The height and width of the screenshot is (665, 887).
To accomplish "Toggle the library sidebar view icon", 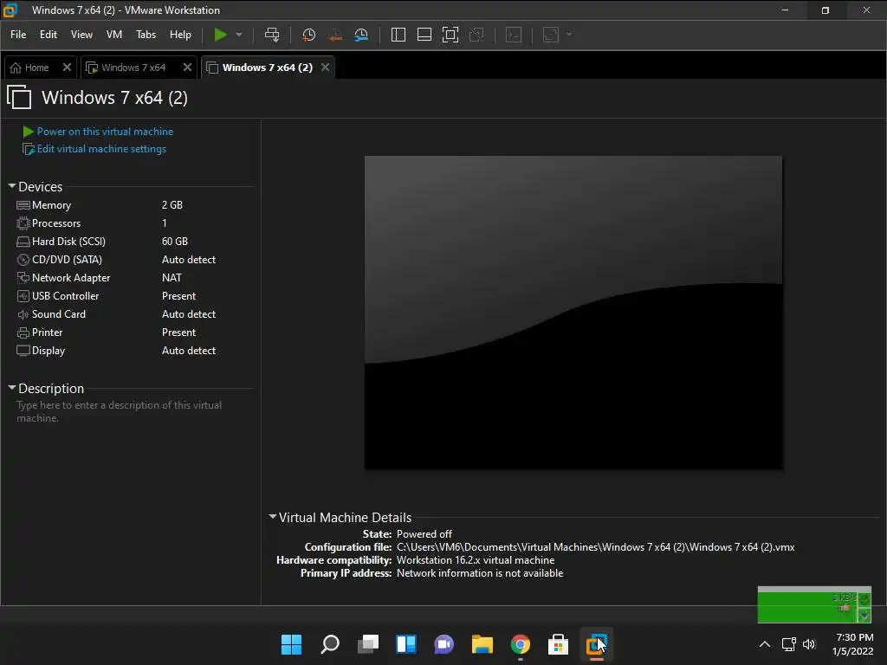I will (x=398, y=35).
